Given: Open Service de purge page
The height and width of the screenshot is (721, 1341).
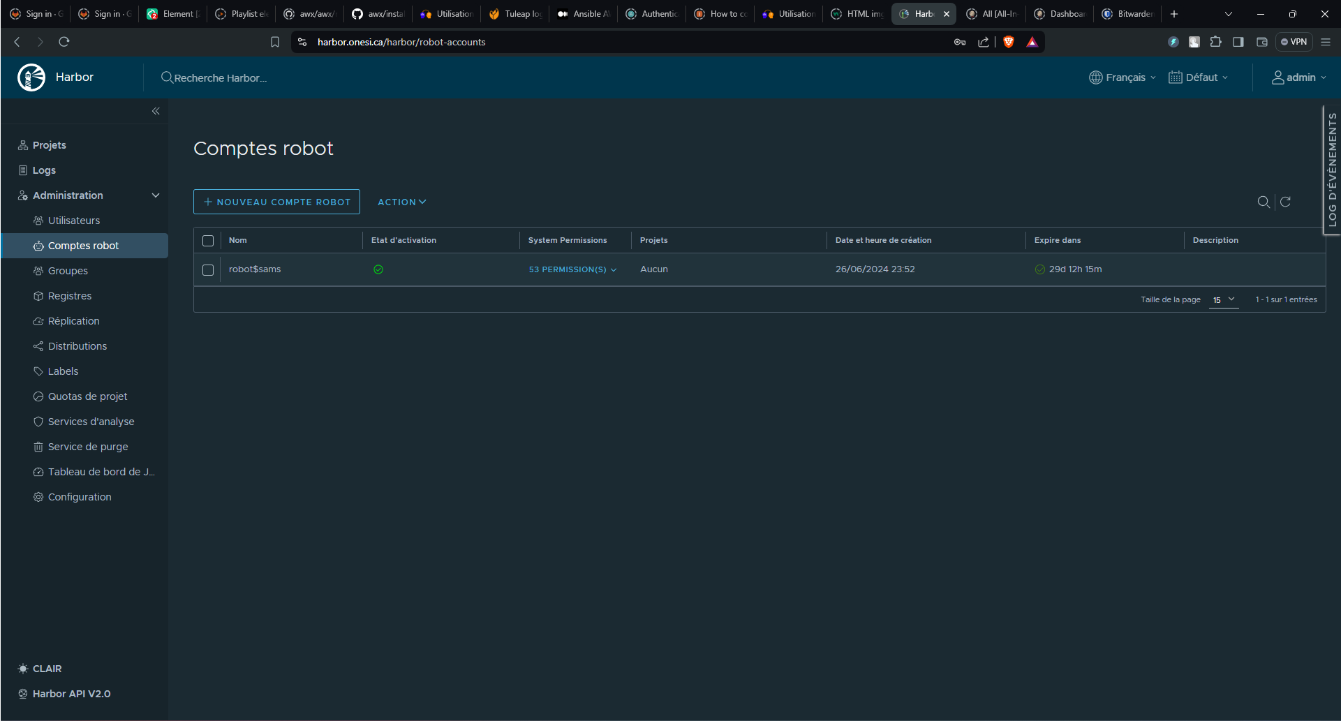Looking at the screenshot, I should pyautogui.click(x=88, y=447).
